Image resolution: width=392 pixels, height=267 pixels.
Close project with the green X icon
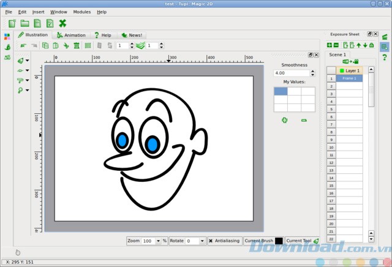[x=62, y=23]
